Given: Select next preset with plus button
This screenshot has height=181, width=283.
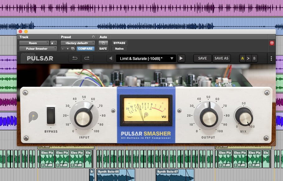Looking at the screenshot, I should pyautogui.click(x=68, y=48).
